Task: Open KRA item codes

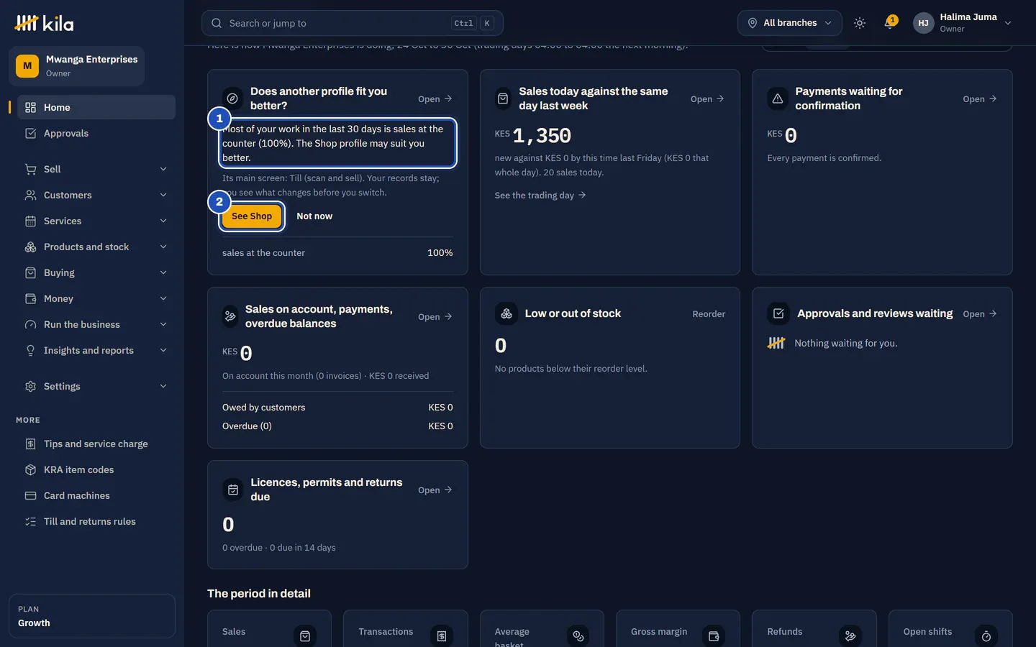Action: point(96,469)
